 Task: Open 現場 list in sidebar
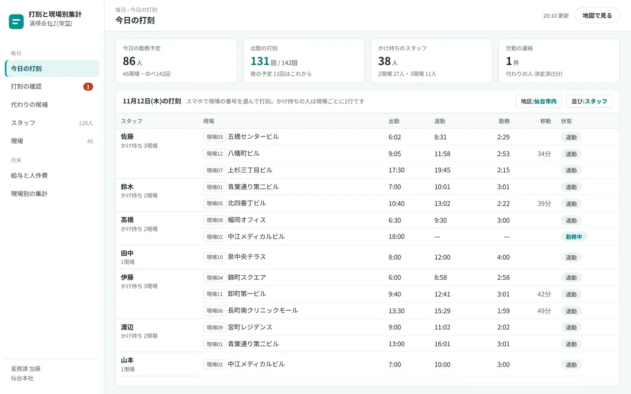click(x=52, y=141)
